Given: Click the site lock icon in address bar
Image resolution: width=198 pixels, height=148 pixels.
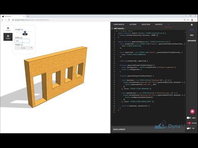Looking at the screenshot, I should click(13, 20).
